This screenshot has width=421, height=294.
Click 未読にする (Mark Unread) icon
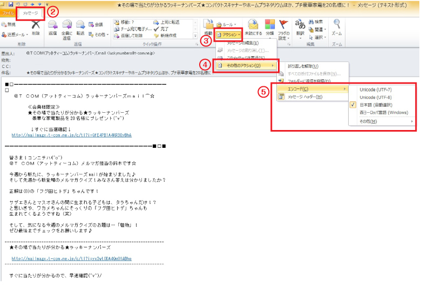point(253,28)
